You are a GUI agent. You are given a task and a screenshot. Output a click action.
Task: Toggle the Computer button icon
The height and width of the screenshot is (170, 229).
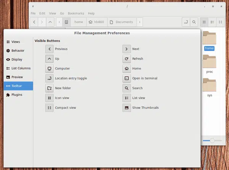(x=49, y=68)
